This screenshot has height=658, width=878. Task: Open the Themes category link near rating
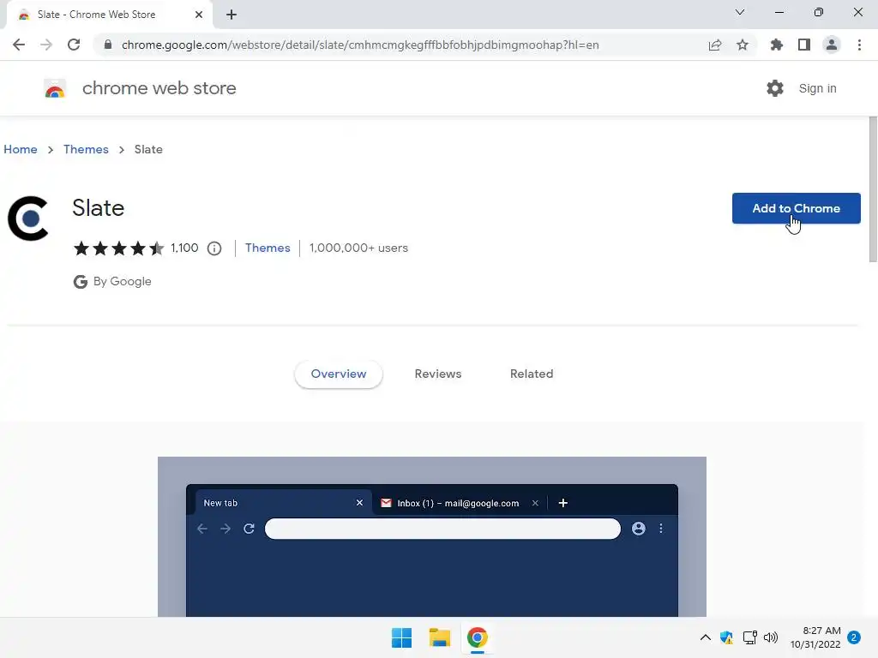coord(268,248)
